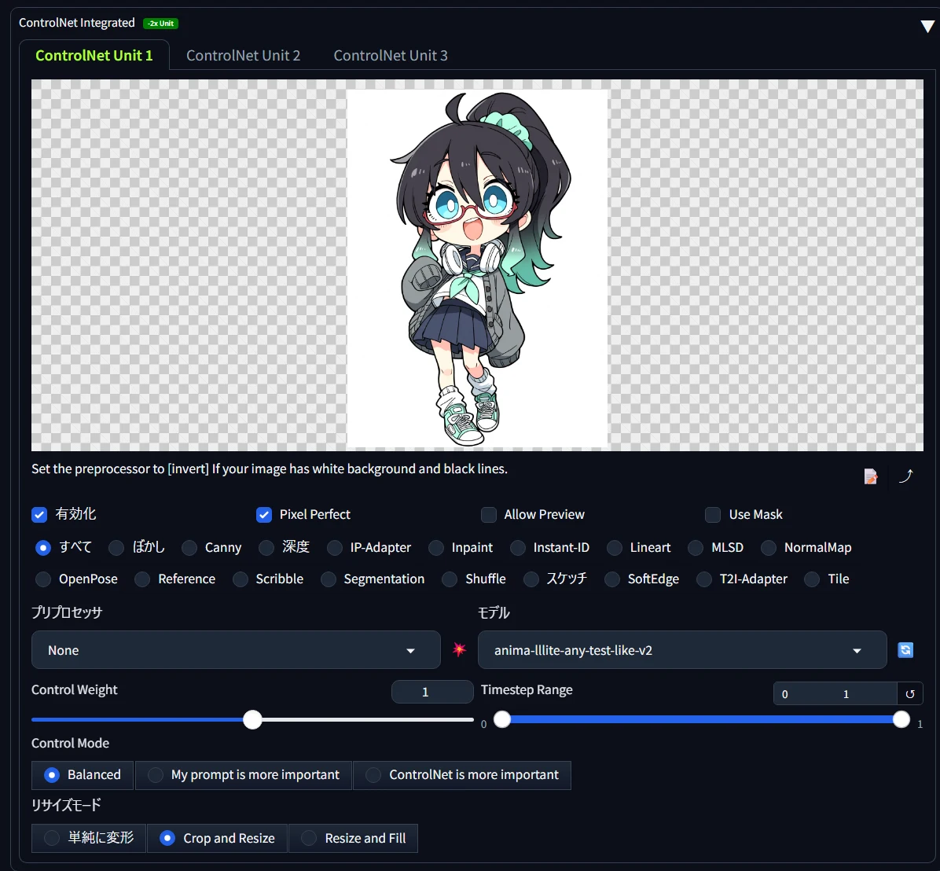Select the Tile control type
The height and width of the screenshot is (871, 940).
pyautogui.click(x=812, y=579)
